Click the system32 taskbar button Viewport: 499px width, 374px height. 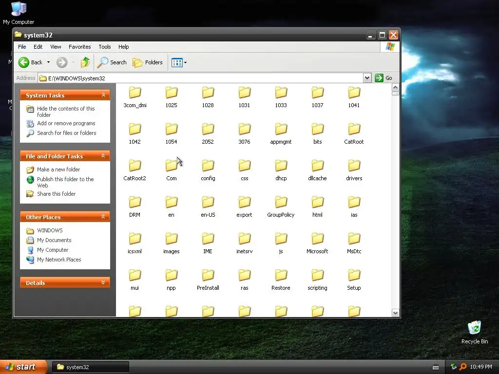click(x=90, y=367)
